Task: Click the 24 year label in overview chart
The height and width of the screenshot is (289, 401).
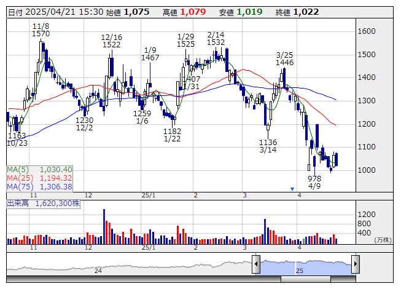Action: pyautogui.click(x=98, y=271)
